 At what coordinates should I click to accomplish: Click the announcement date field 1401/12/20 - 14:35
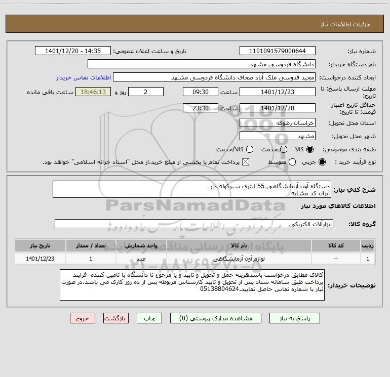coord(73,51)
